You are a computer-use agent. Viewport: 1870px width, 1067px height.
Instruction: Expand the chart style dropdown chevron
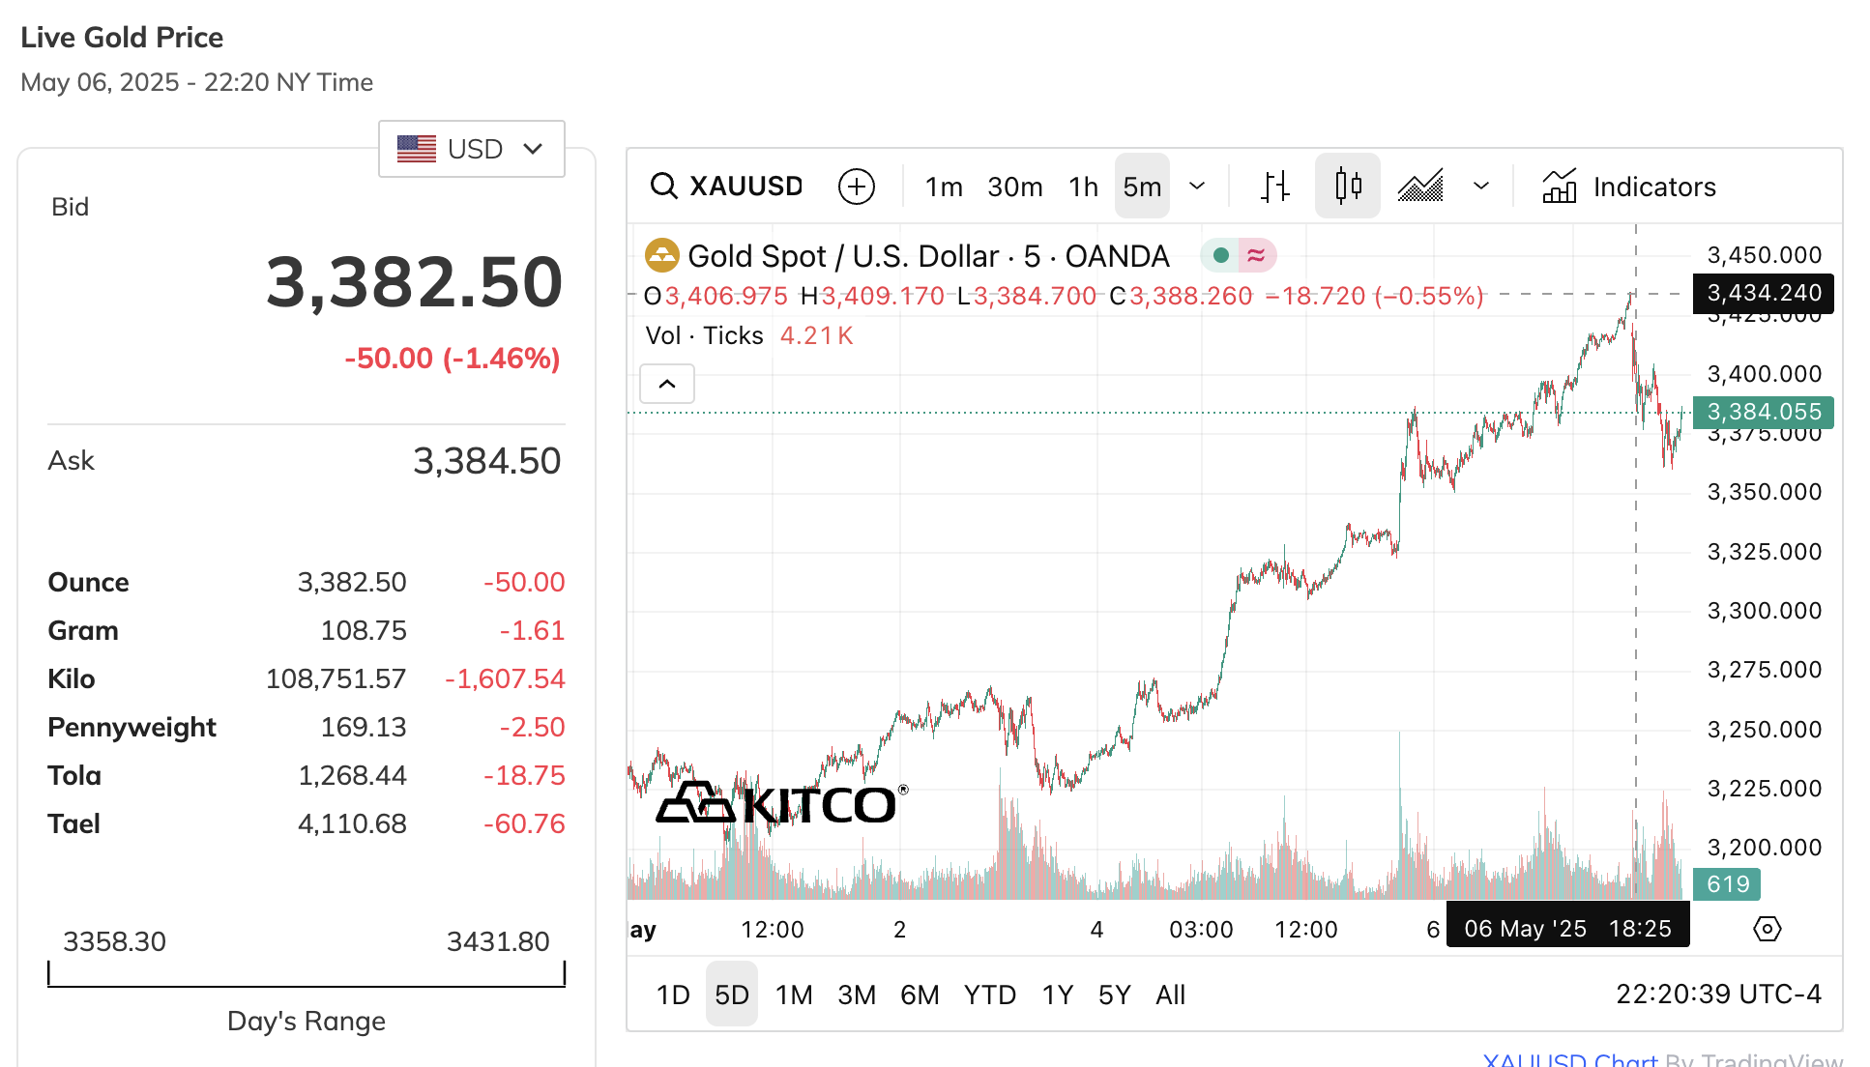pos(1480,186)
